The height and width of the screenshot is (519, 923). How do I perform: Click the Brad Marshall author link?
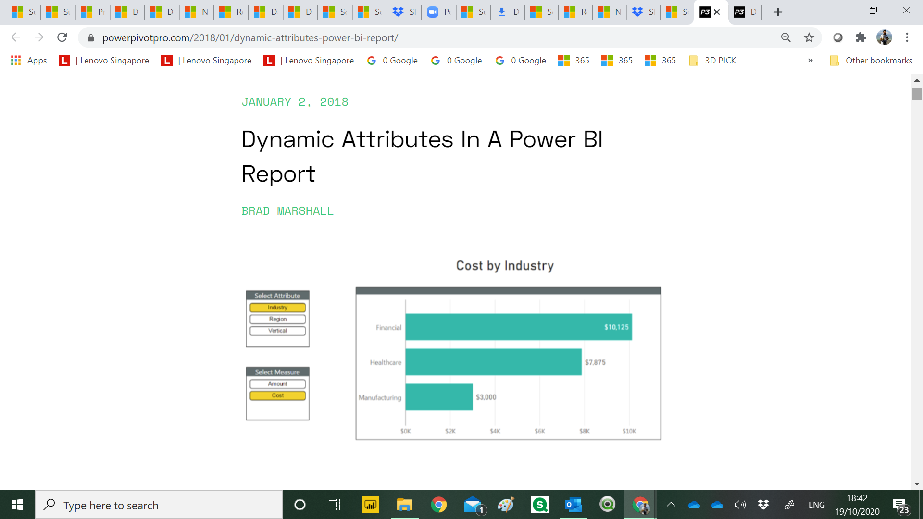[287, 211]
